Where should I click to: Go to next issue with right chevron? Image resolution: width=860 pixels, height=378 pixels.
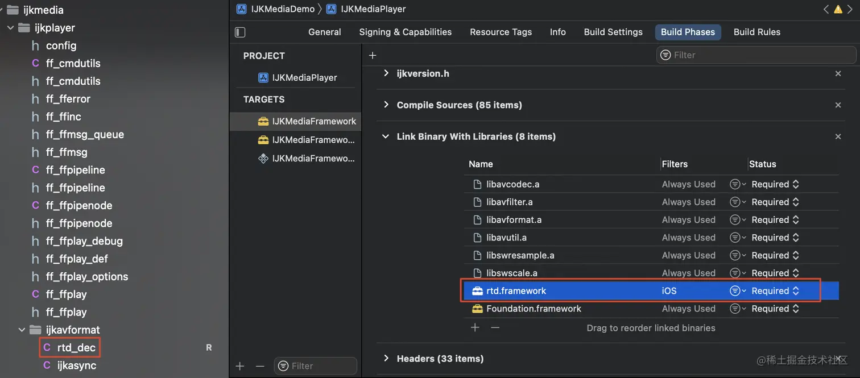[x=850, y=9]
